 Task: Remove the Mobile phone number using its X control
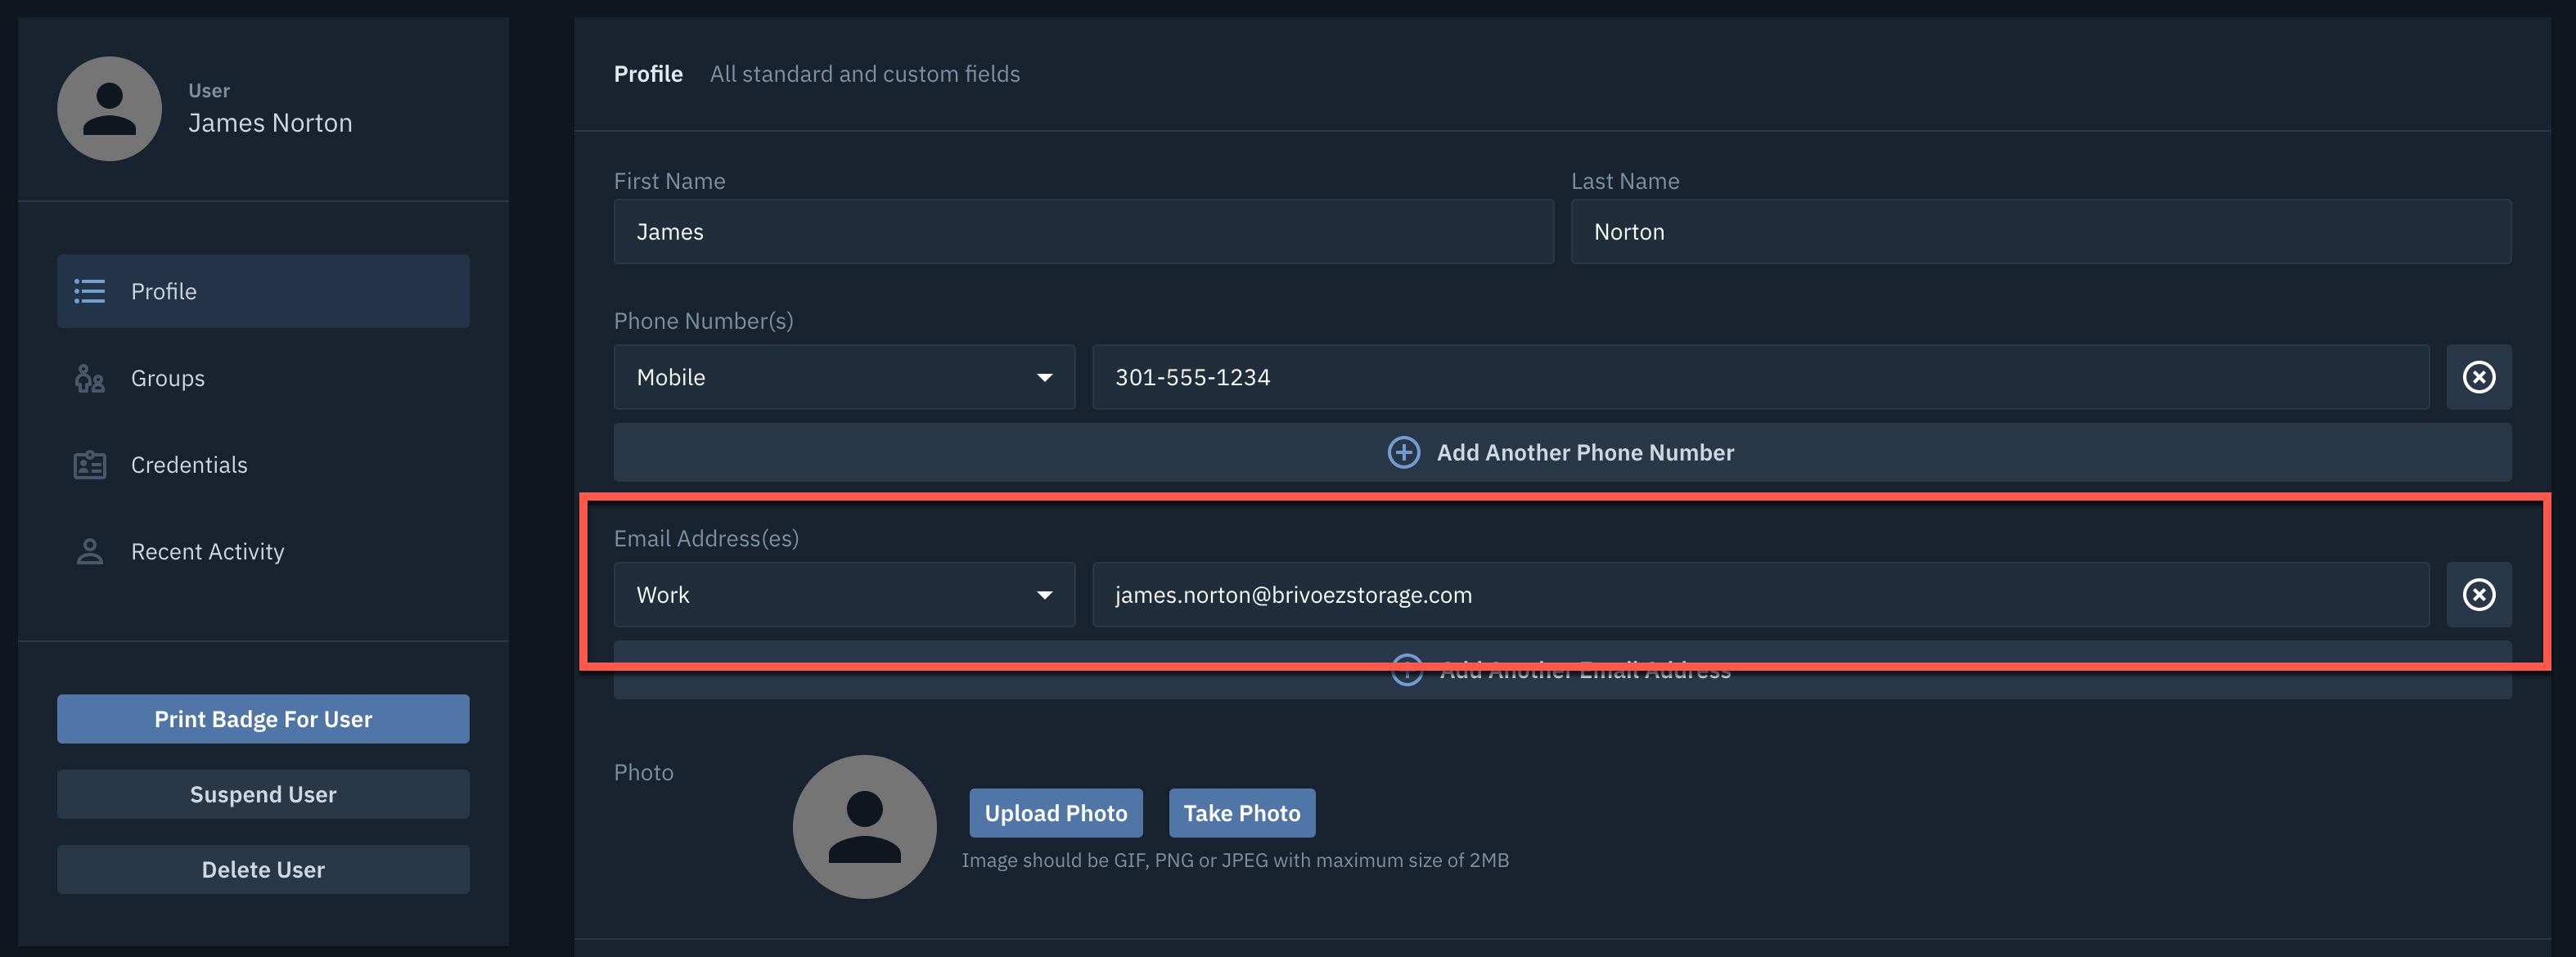tap(2479, 377)
